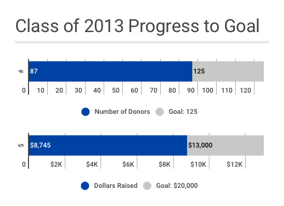The height and width of the screenshot is (206, 284).
Task: Click the $2K tick label on dollars axis
Action: pyautogui.click(x=56, y=165)
